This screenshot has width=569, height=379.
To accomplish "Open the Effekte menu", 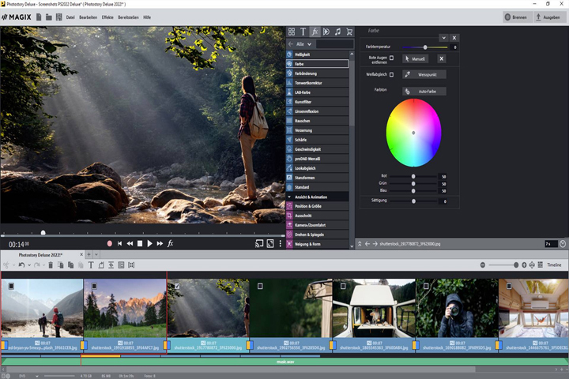I will tap(107, 17).
